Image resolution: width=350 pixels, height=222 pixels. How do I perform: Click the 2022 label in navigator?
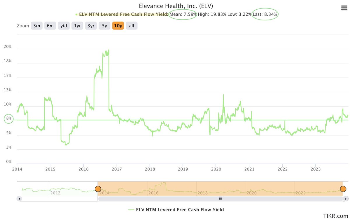click(x=300, y=193)
